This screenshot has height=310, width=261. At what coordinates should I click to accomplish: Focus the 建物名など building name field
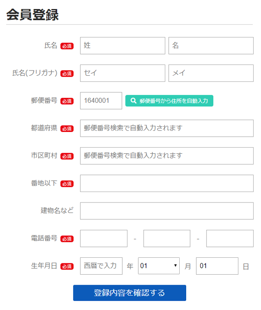point(167,211)
